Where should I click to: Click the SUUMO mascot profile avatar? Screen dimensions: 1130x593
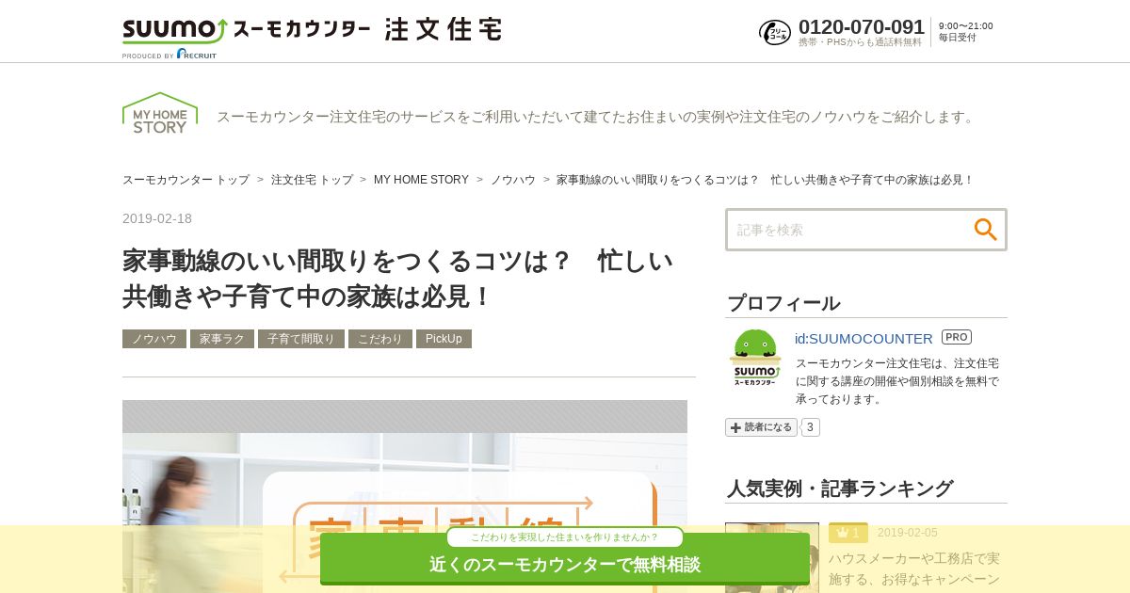[x=755, y=357]
